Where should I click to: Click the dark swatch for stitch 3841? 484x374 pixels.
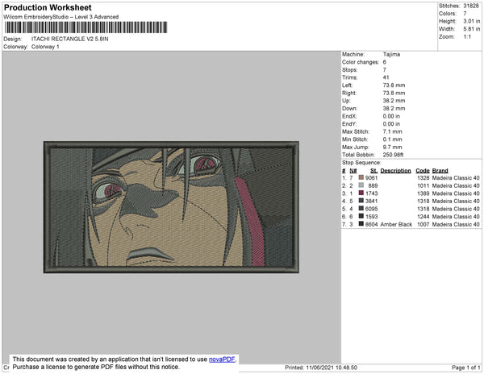[x=361, y=201]
